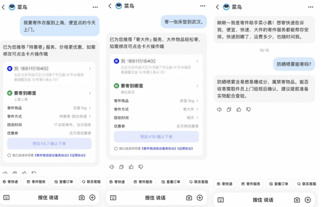Viewport: 322px width, 207px height.
Task: Open camera in middle screen input bar
Action: (x=189, y=198)
